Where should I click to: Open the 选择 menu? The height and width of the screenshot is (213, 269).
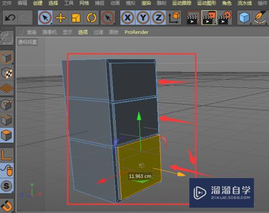coord(53,3)
